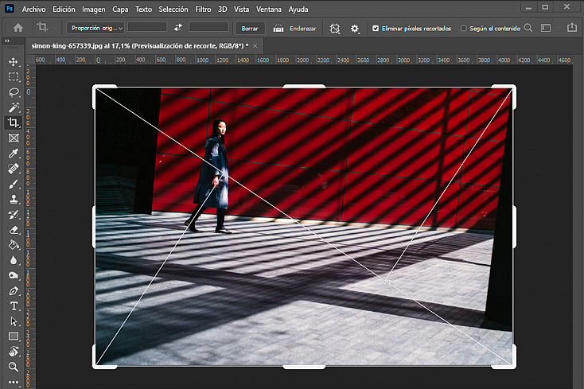Screen dimensions: 584x389
Task: Click the Photoshop Ps logo icon
Action: point(10,8)
